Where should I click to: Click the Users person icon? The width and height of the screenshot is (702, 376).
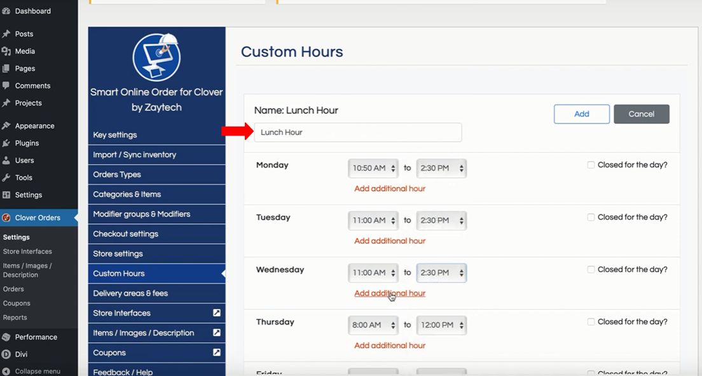click(6, 160)
